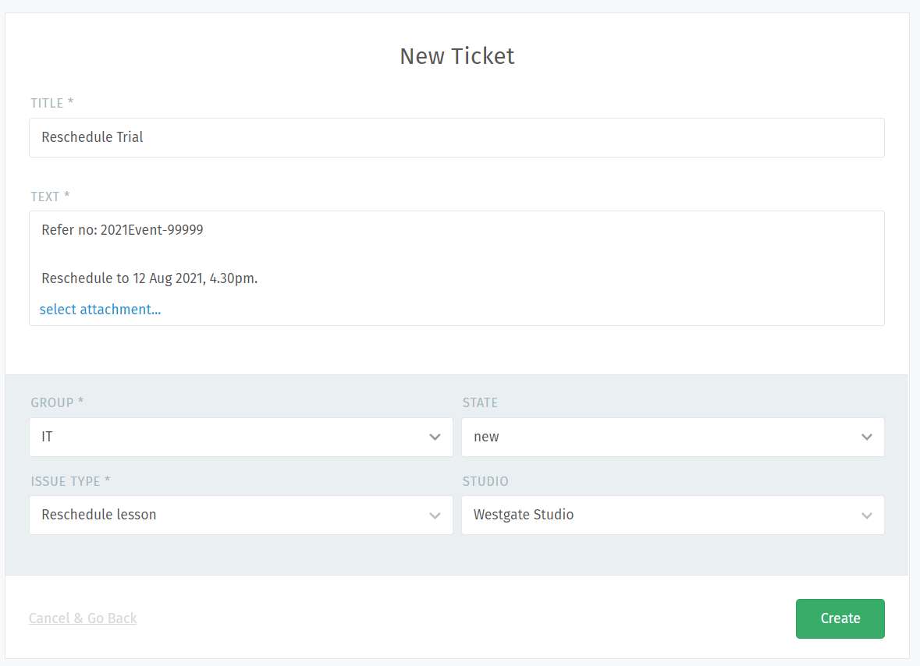
Task: Click the select attachment link
Action: 100,310
